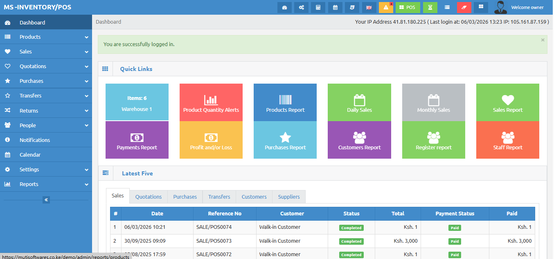Viewport: 554px width, 259px height.
Task: Collapse the sidebar with double-chevron button
Action: coord(46,200)
